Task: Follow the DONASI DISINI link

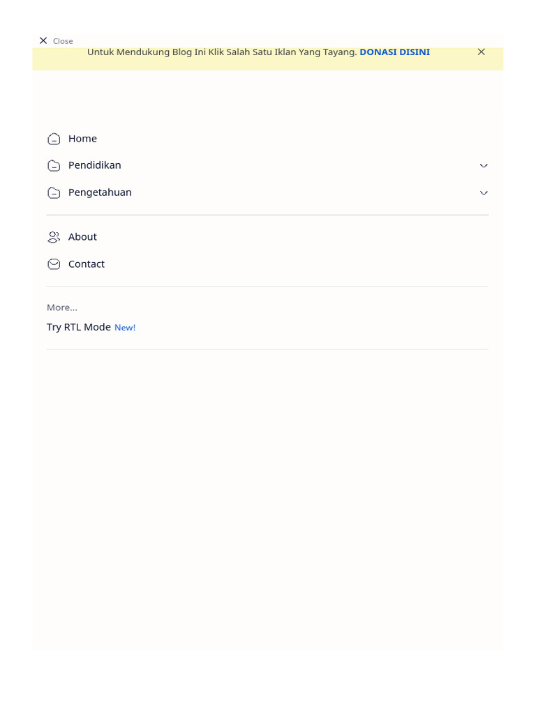Action: [394, 52]
